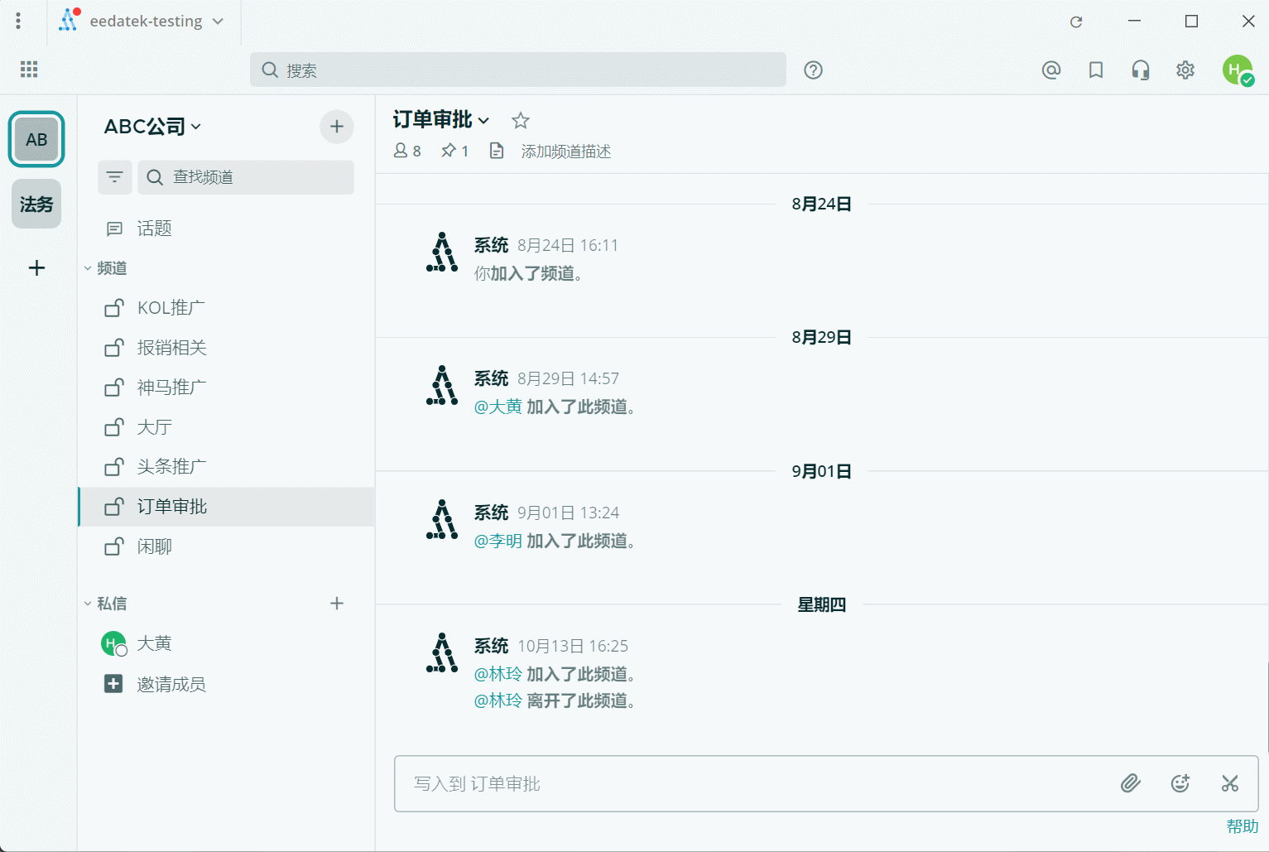Open the settings gear
1269x852 pixels.
[x=1185, y=70]
